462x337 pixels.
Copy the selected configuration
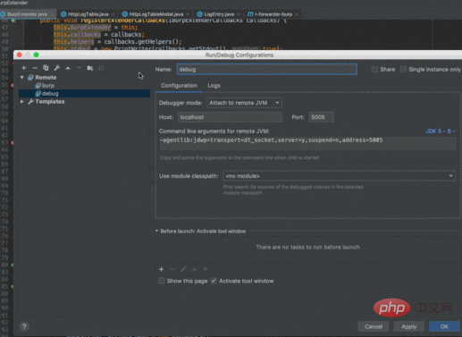pos(46,68)
